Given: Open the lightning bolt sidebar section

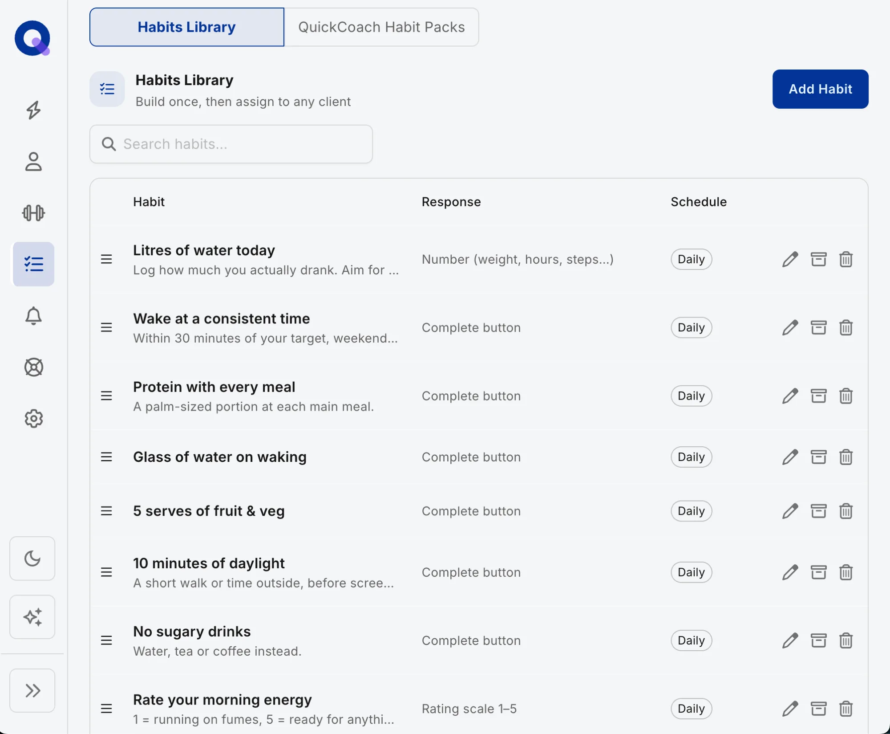Looking at the screenshot, I should point(33,110).
